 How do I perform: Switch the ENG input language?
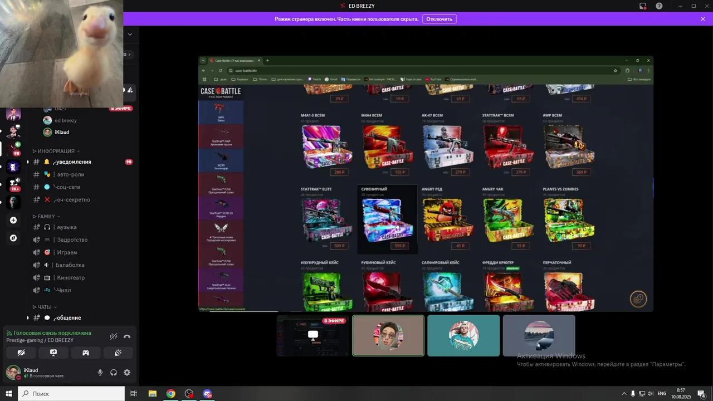point(662,394)
